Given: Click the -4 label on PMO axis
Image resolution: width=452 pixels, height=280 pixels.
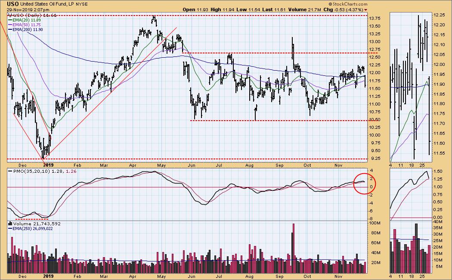Looking at the screenshot, I should pos(372,203).
